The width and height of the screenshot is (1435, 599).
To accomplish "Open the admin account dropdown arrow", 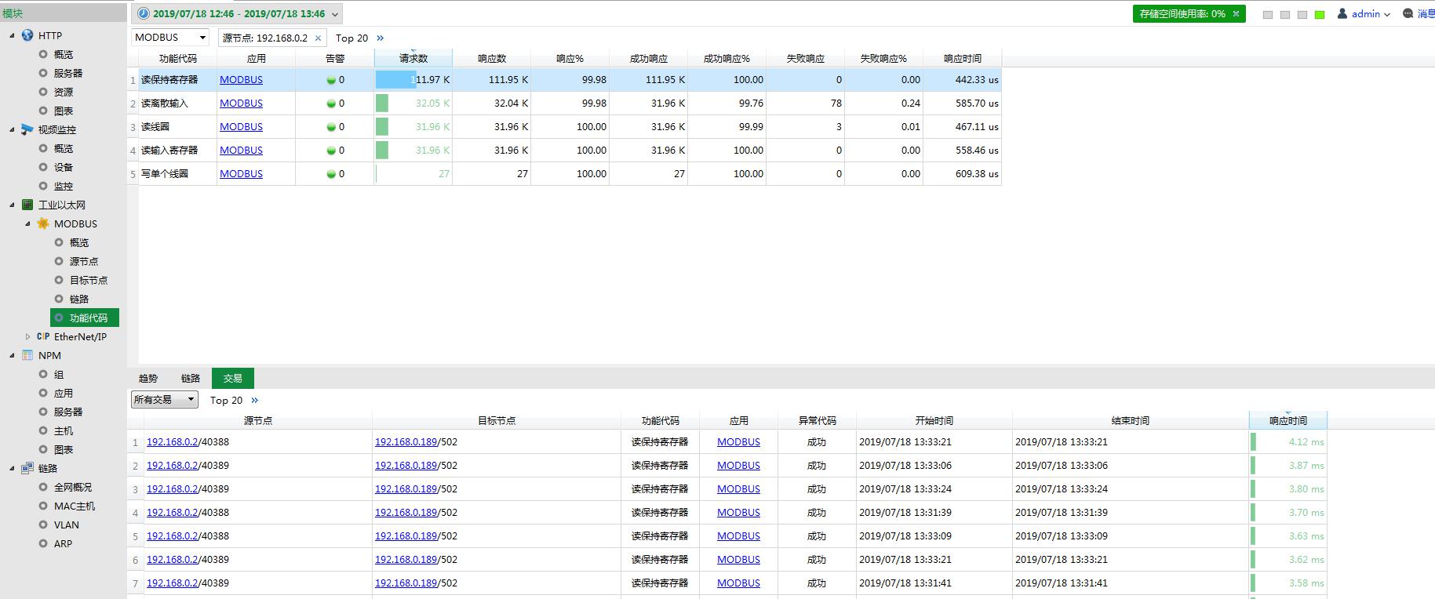I will [x=1387, y=14].
